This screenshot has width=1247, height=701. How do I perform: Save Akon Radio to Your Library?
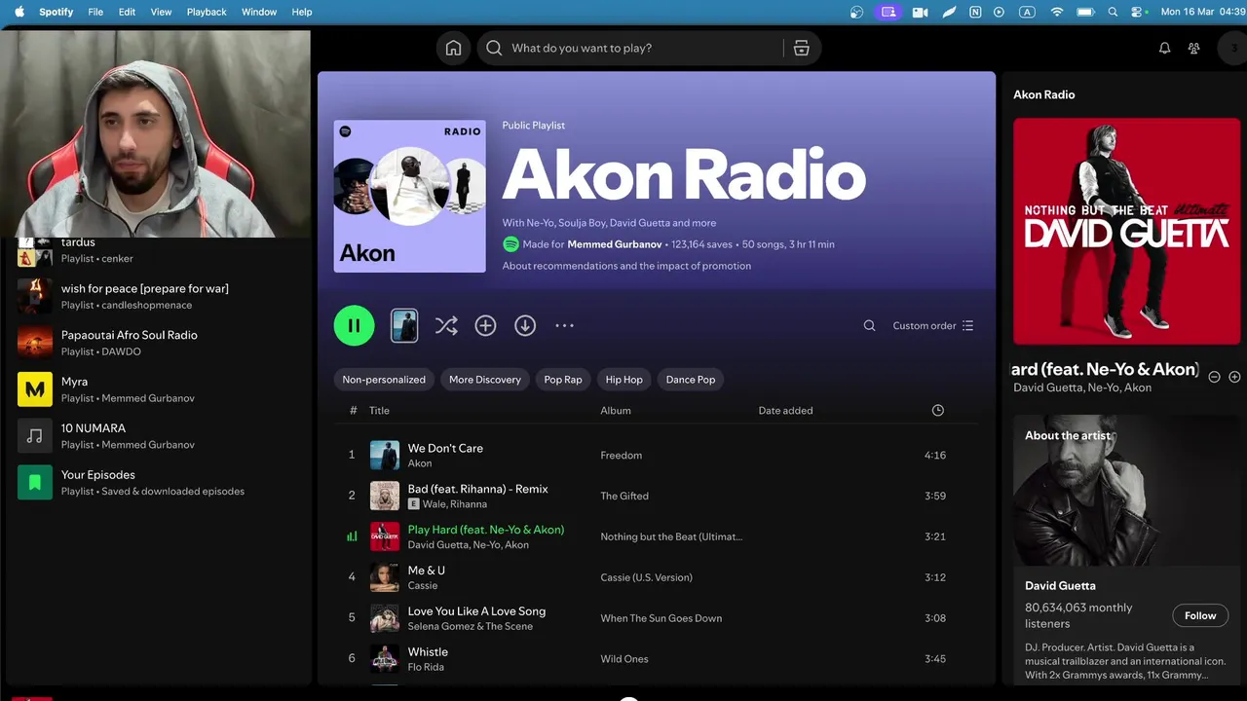click(485, 326)
